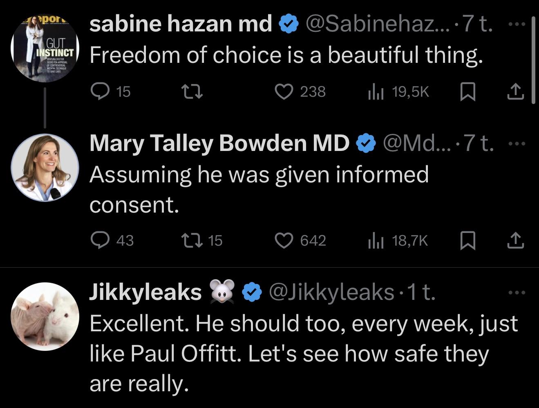Tap the Jikkyleaks mice avatar
Image resolution: width=539 pixels, height=408 pixels.
tap(45, 316)
